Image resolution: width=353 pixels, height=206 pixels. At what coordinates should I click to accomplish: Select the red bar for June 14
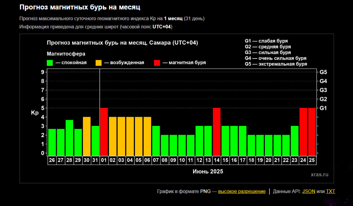click(x=216, y=132)
